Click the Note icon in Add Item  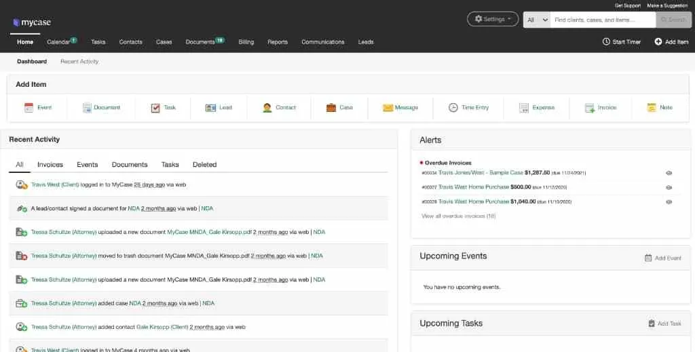tap(651, 108)
